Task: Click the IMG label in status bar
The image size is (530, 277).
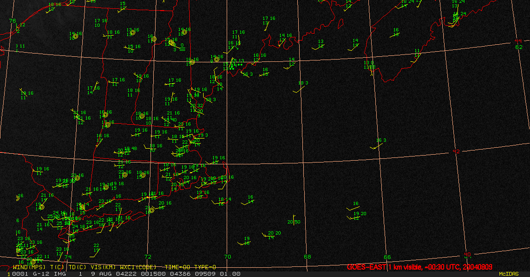Action: pyautogui.click(x=60, y=274)
